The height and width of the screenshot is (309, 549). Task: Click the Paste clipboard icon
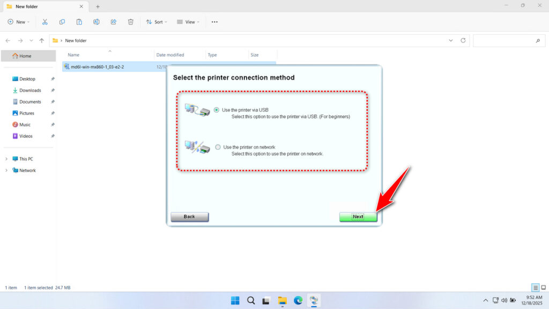[x=79, y=22]
